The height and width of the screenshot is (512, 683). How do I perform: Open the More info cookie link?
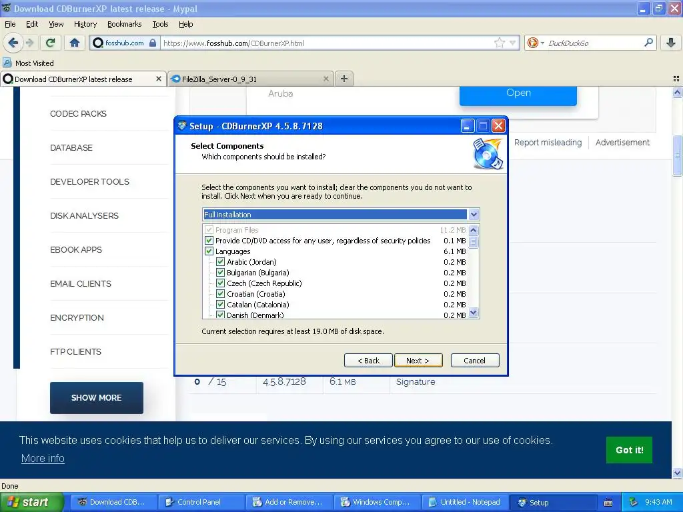pos(43,458)
